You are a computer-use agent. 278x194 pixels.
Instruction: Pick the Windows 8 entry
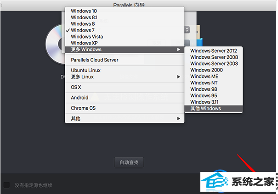125,24
